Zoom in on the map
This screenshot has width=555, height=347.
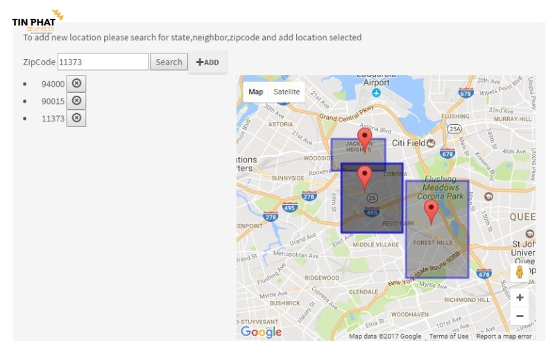[x=520, y=298]
